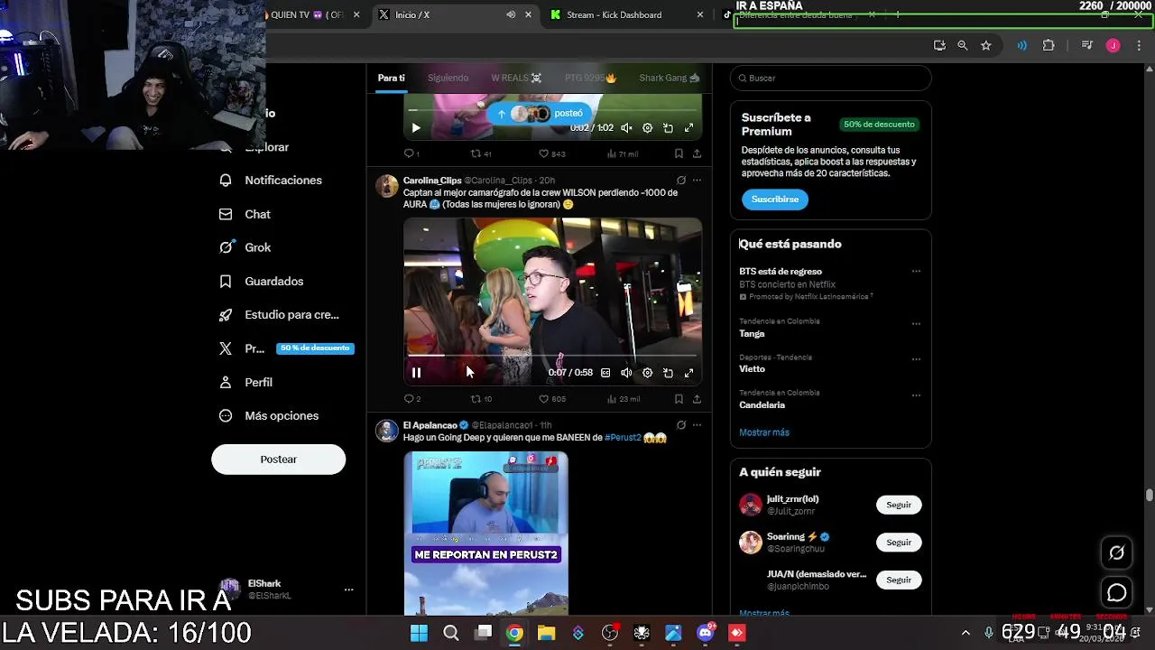Screen dimensions: 1155x650
Task: Seek on Carolina_Clips video progress bar
Action: 552,356
